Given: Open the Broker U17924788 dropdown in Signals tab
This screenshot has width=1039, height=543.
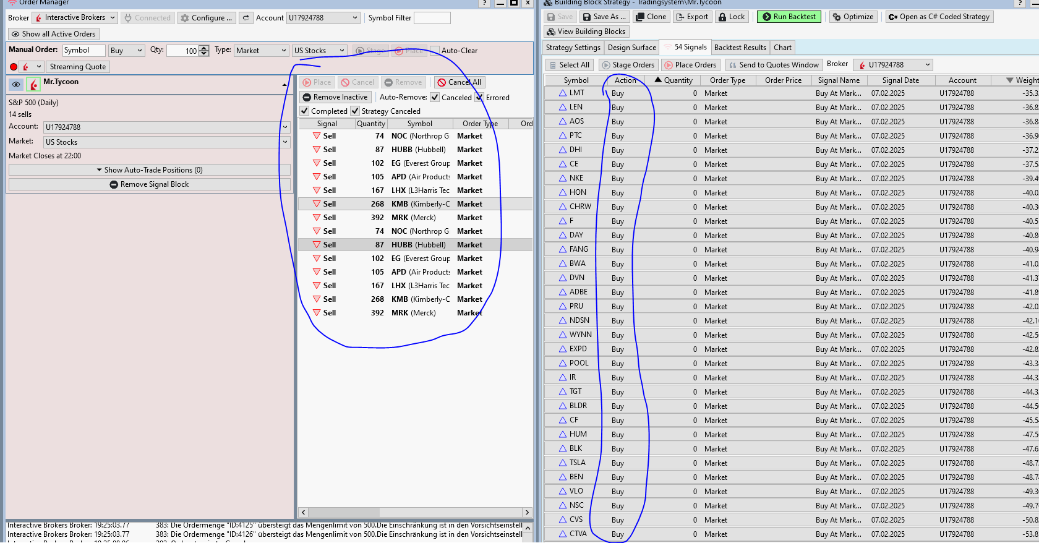Looking at the screenshot, I should pyautogui.click(x=892, y=65).
